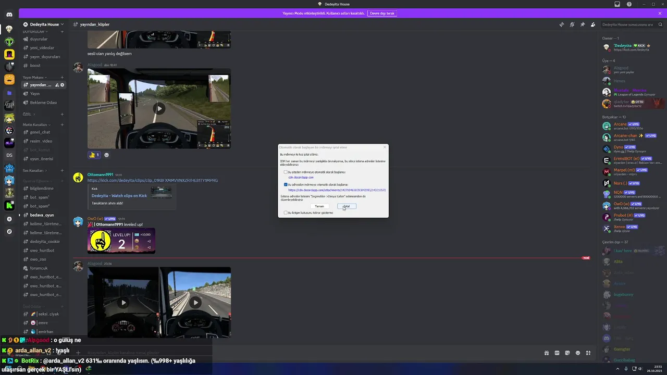Open the server folder icon in sidebar
This screenshot has height=375, width=667.
pyautogui.click(x=9, y=93)
